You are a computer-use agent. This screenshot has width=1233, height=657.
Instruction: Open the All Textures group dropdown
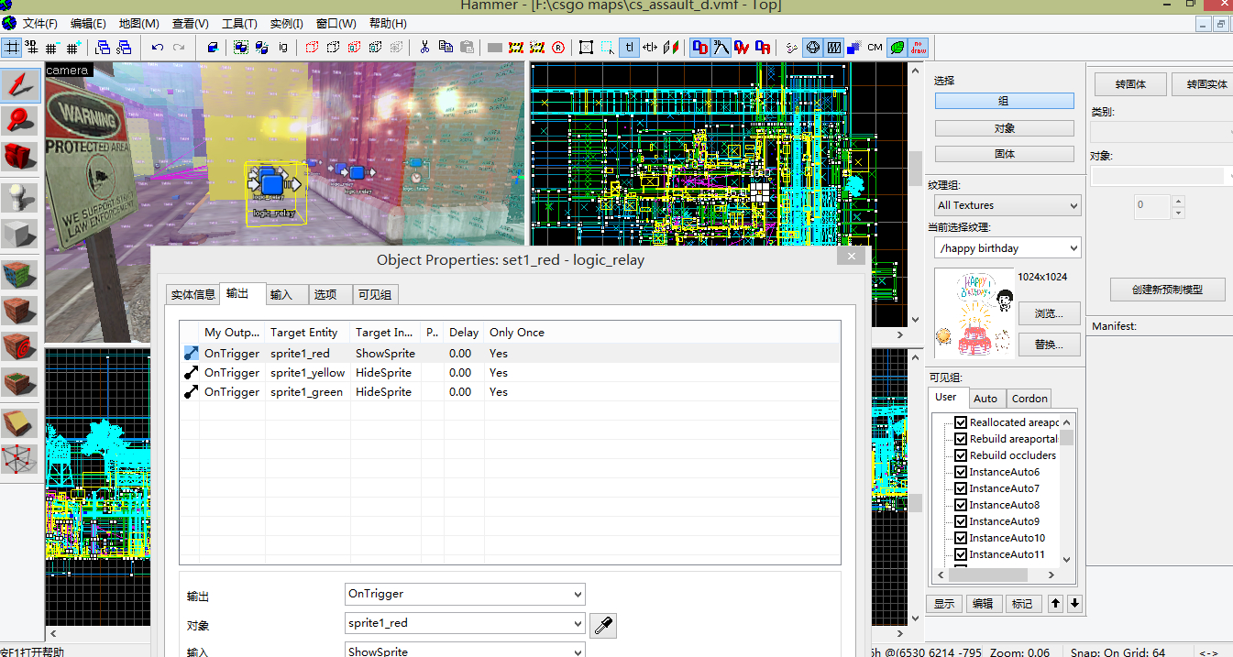(1007, 206)
